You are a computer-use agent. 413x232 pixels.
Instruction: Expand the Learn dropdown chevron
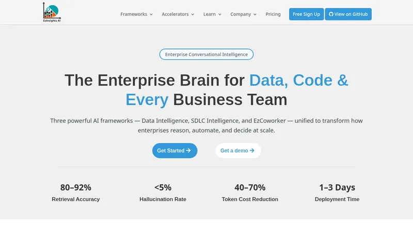click(x=220, y=14)
